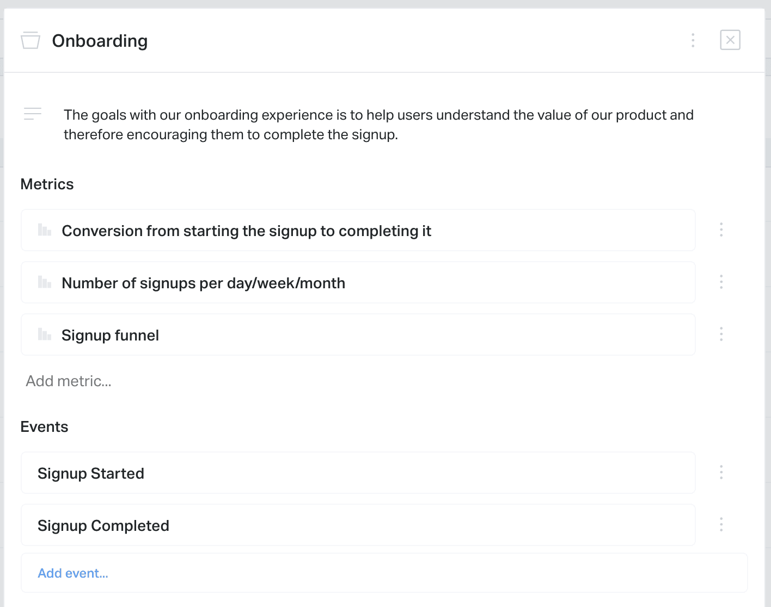Open the Number of signups per day/week/month metric
This screenshot has width=771, height=607.
(203, 283)
